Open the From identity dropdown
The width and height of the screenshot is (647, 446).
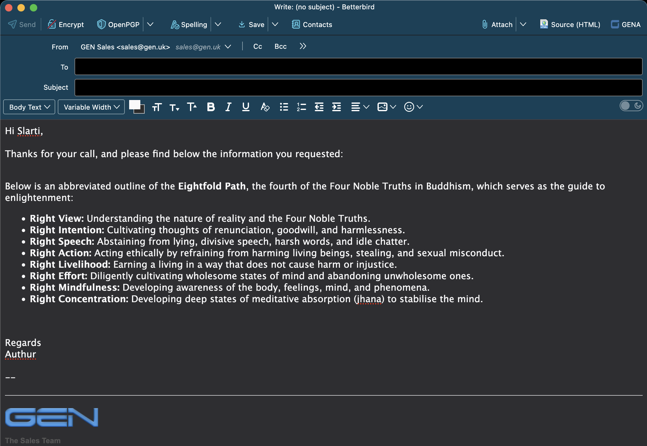point(228,47)
